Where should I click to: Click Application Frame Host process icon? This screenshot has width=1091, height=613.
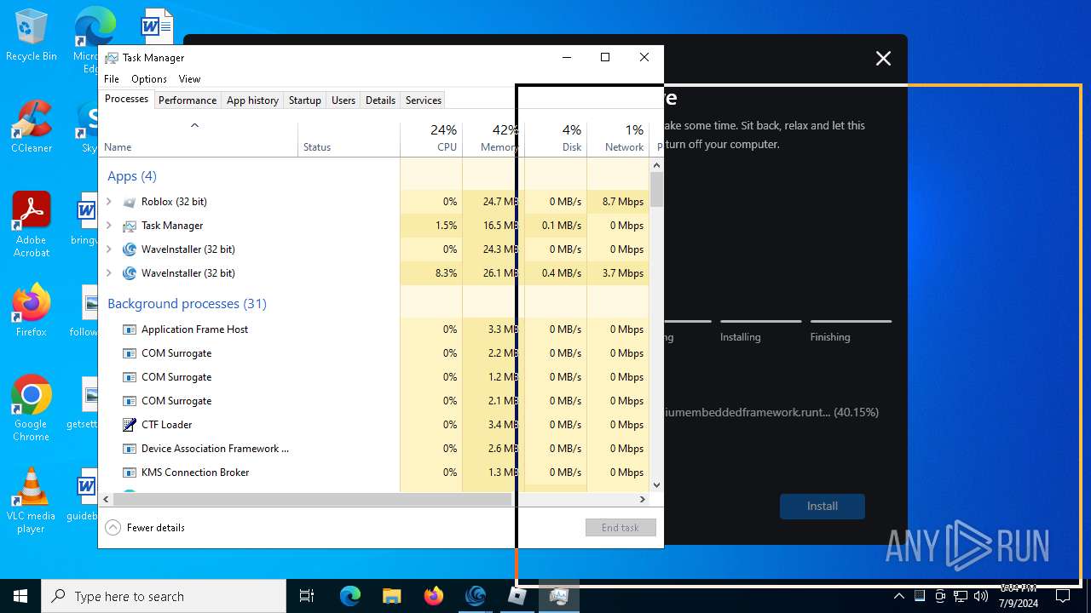130,329
